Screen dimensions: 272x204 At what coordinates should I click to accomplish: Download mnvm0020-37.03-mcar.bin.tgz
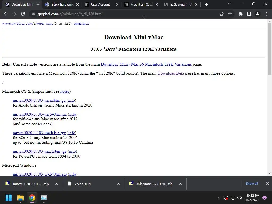pyautogui.click(x=39, y=100)
